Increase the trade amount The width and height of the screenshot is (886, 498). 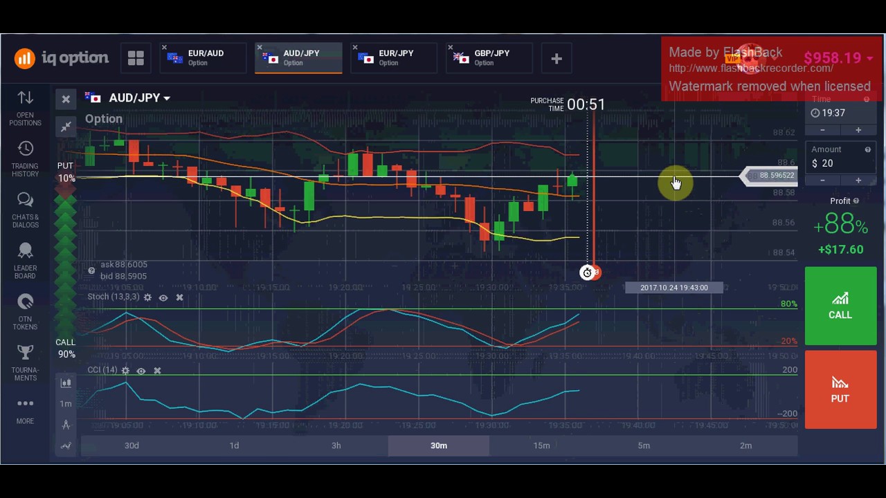(x=858, y=181)
